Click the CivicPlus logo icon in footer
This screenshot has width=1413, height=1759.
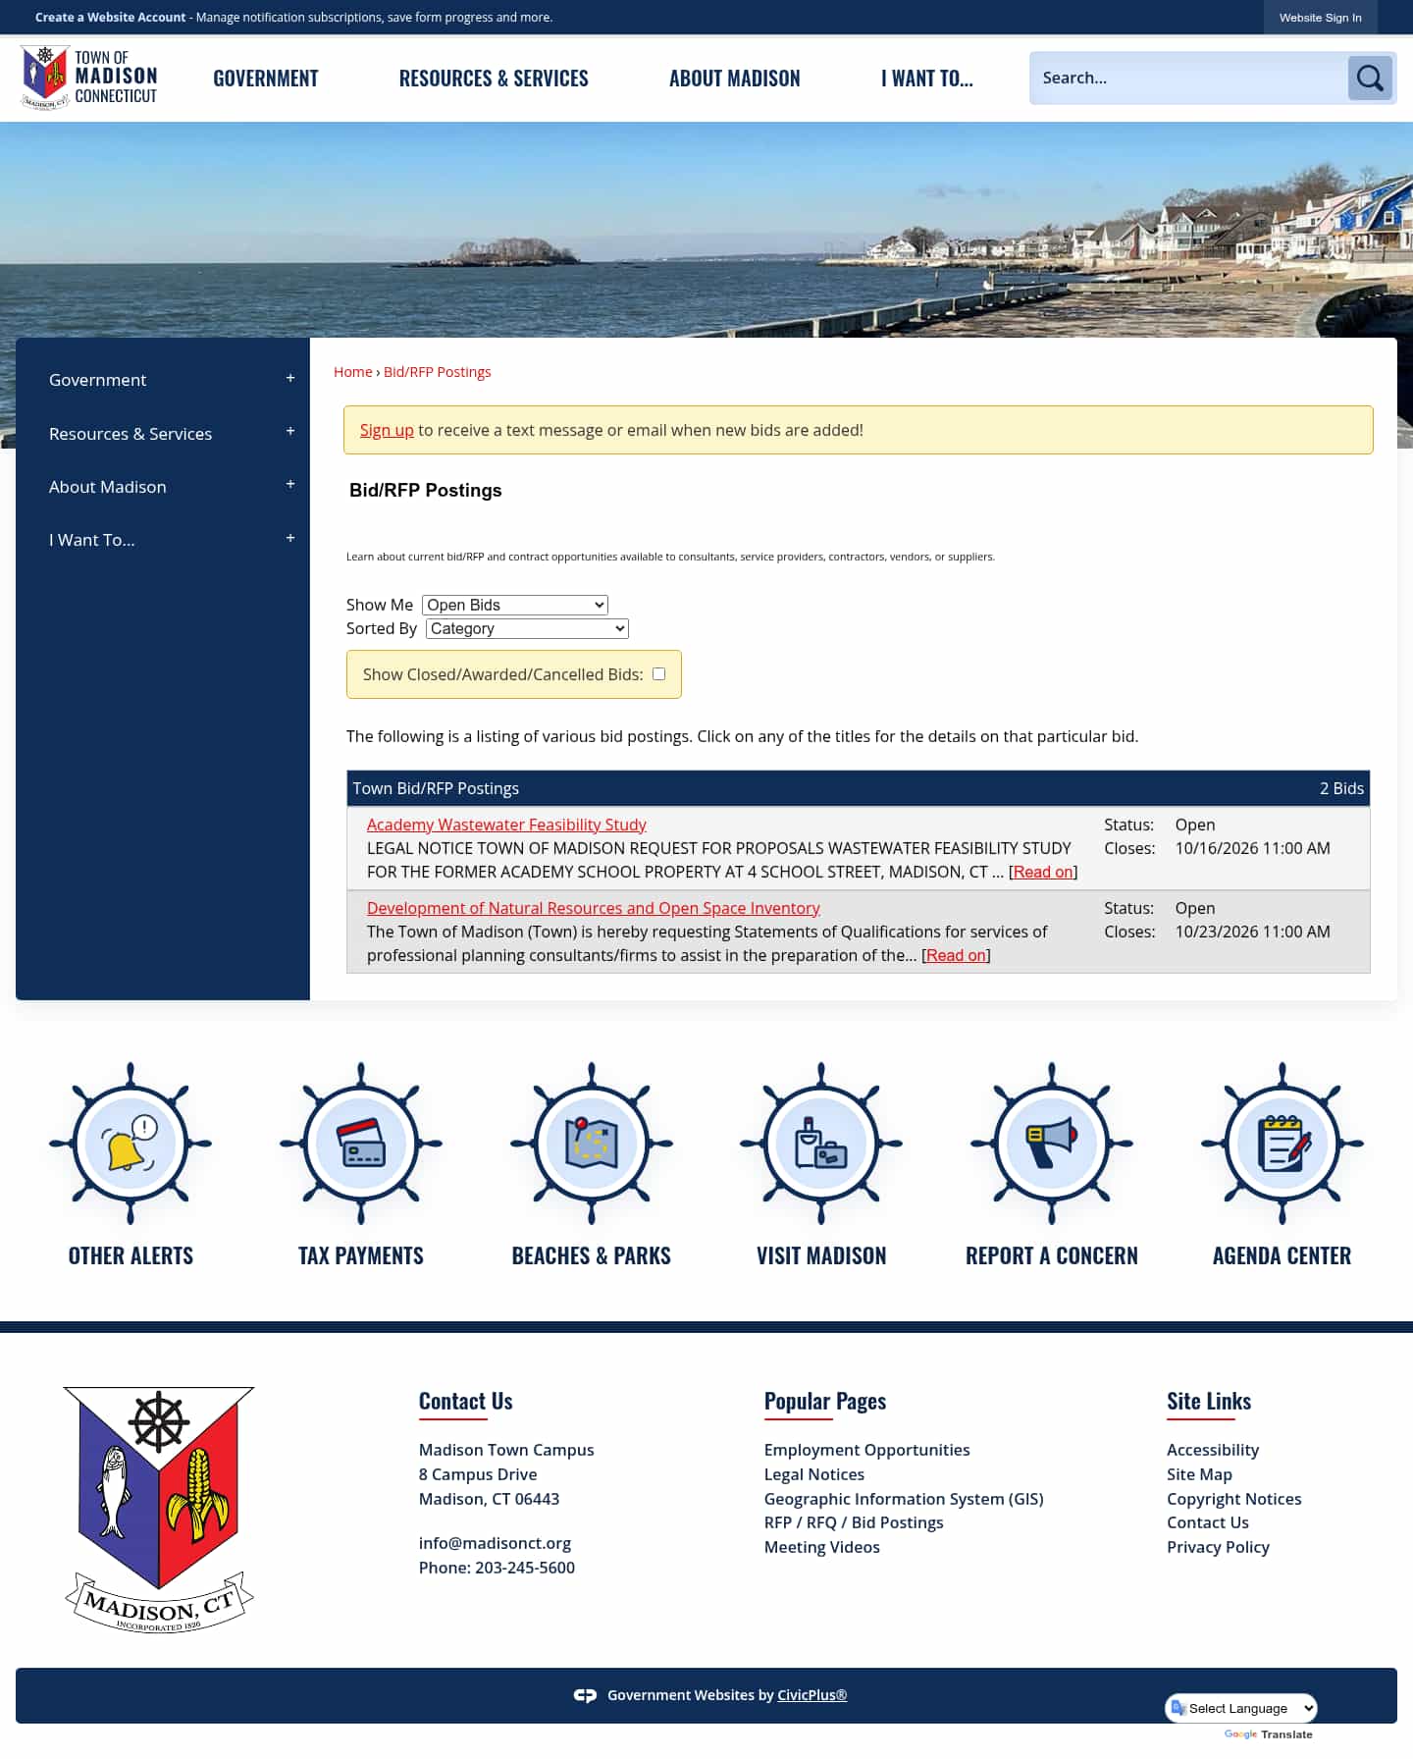pos(585,1695)
